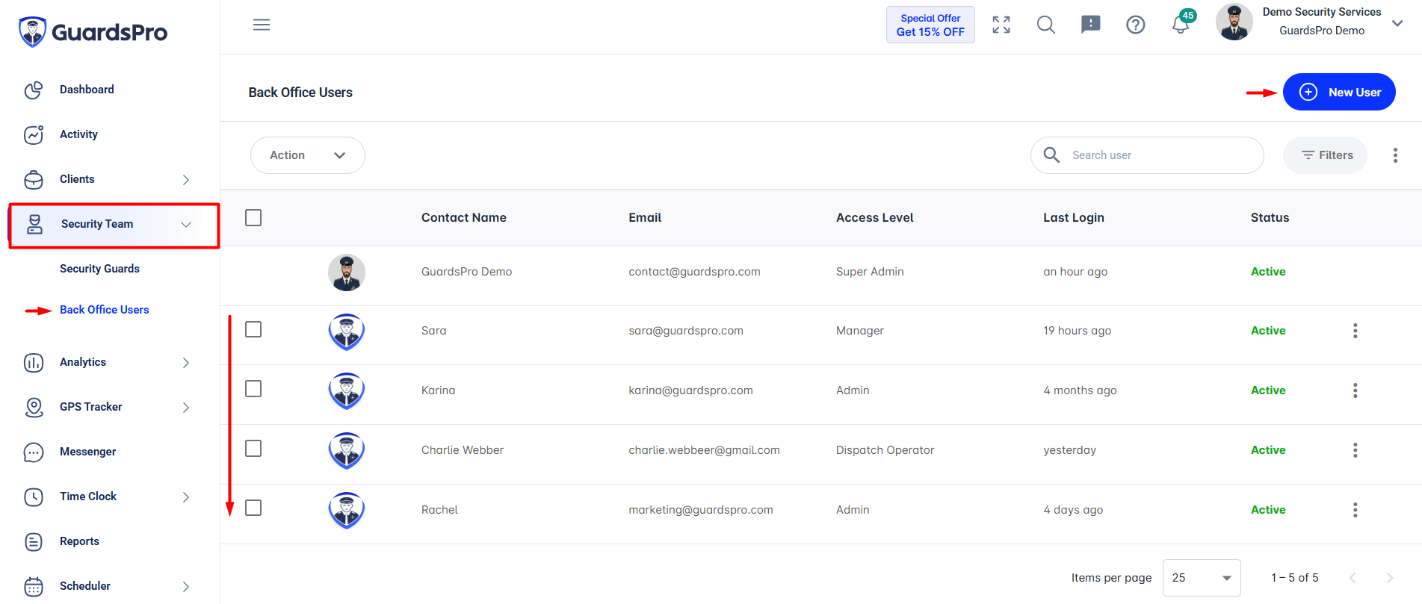Click the Security Team guard icon
1422x604 pixels.
[34, 225]
